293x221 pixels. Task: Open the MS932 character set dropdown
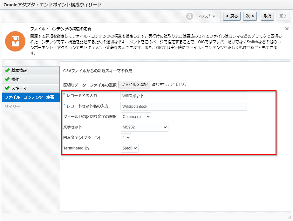(144, 127)
